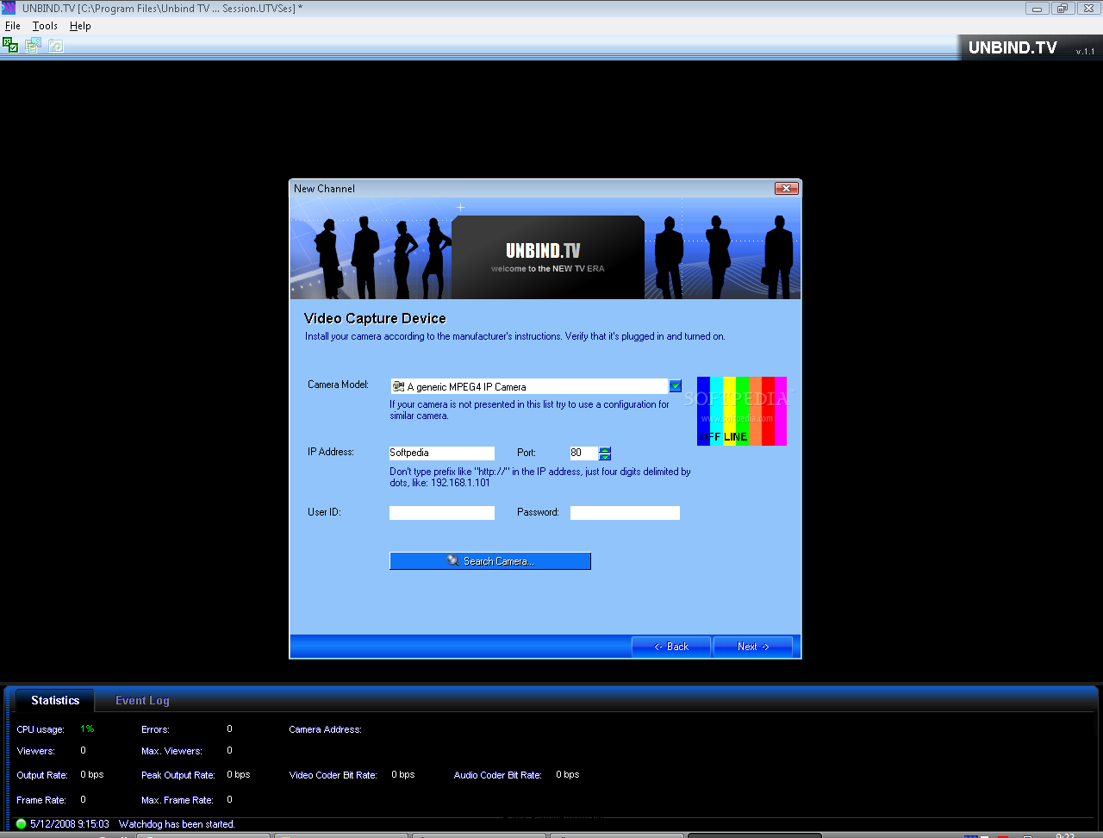The image size is (1103, 838).
Task: Expand the Camera Model dropdown arrow
Action: tap(676, 386)
